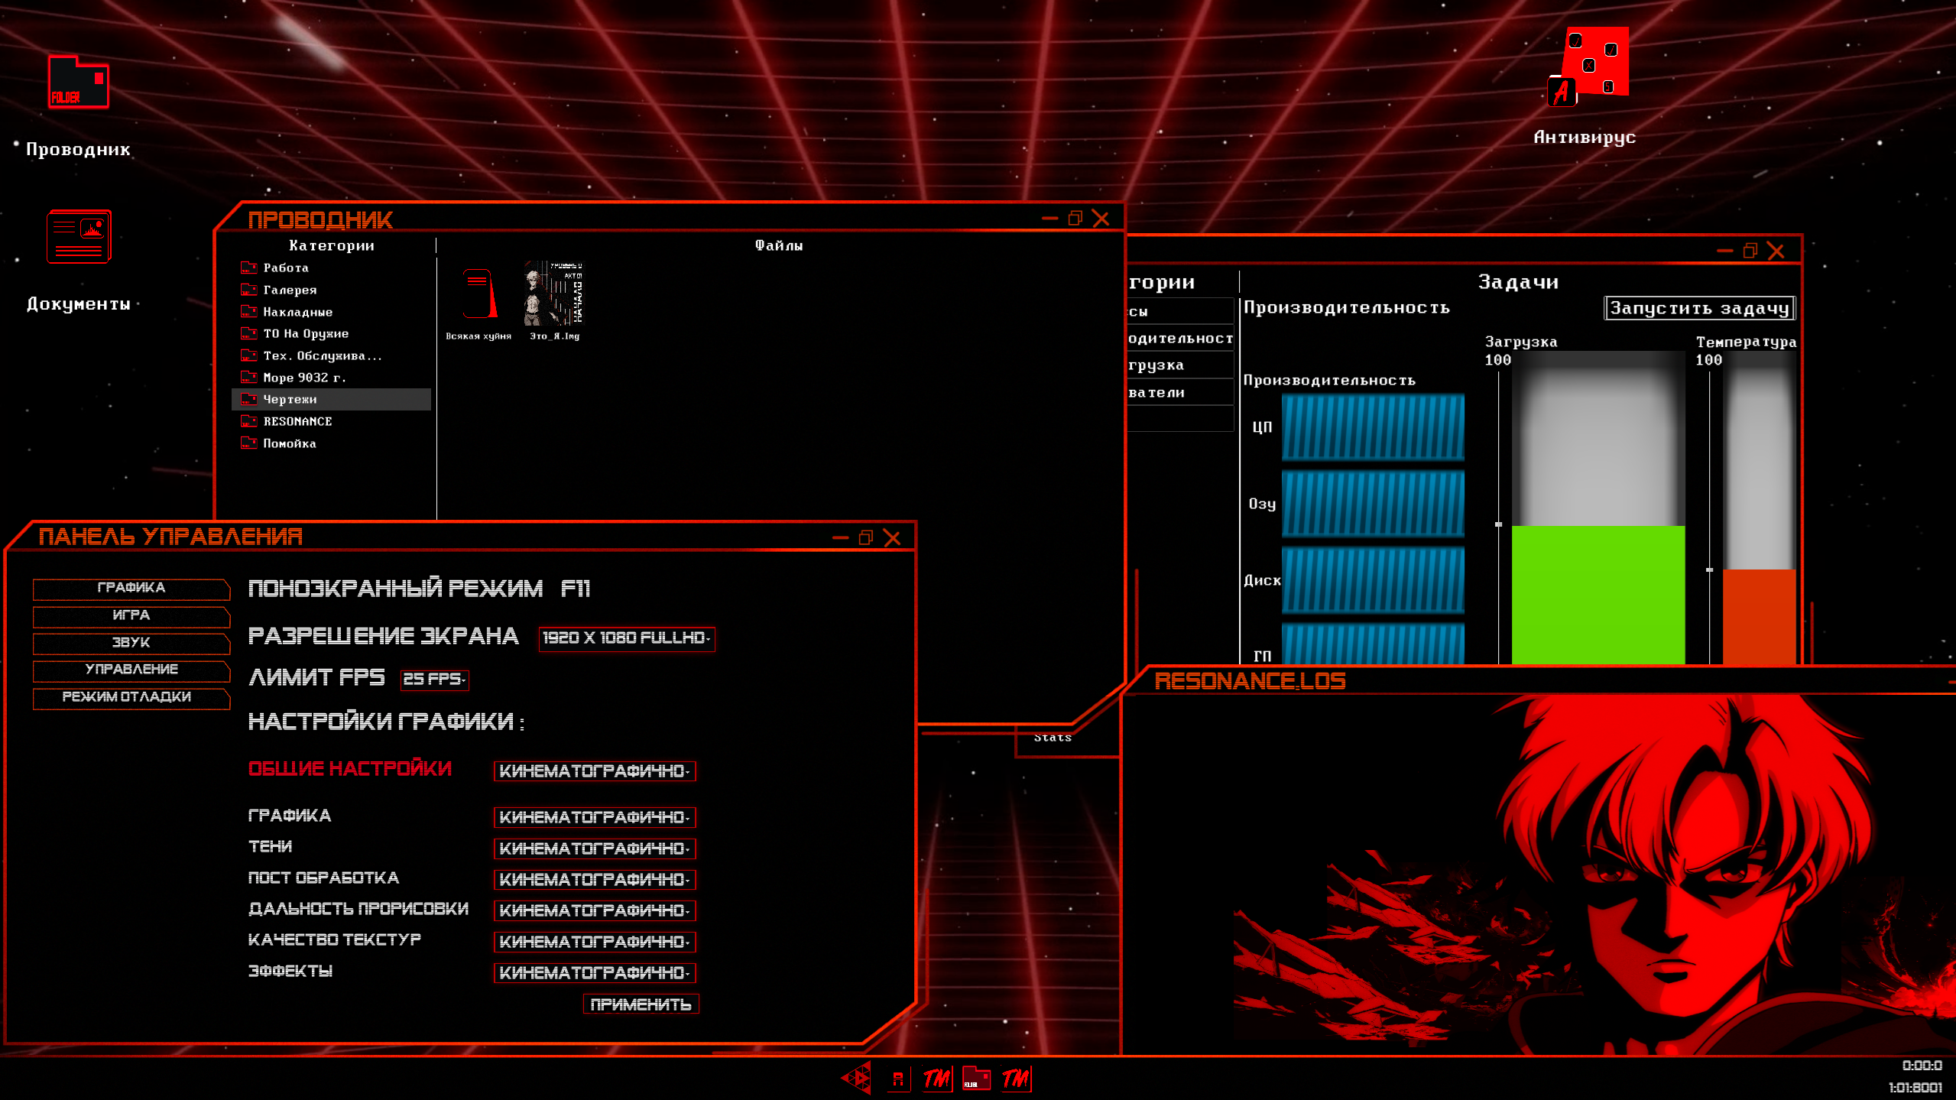
Task: Open the ПОСТ ОБРАБОТКА quality dropdown
Action: (595, 880)
